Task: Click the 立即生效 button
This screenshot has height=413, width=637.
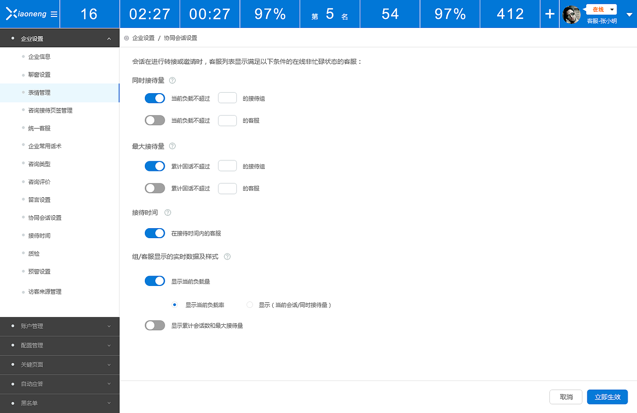Action: coord(607,397)
